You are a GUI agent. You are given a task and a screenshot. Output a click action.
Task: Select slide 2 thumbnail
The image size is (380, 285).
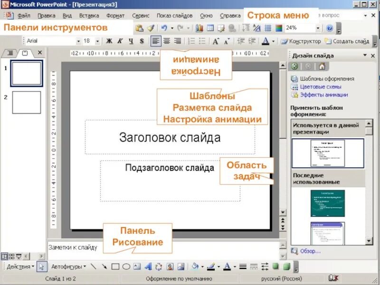pos(27,102)
